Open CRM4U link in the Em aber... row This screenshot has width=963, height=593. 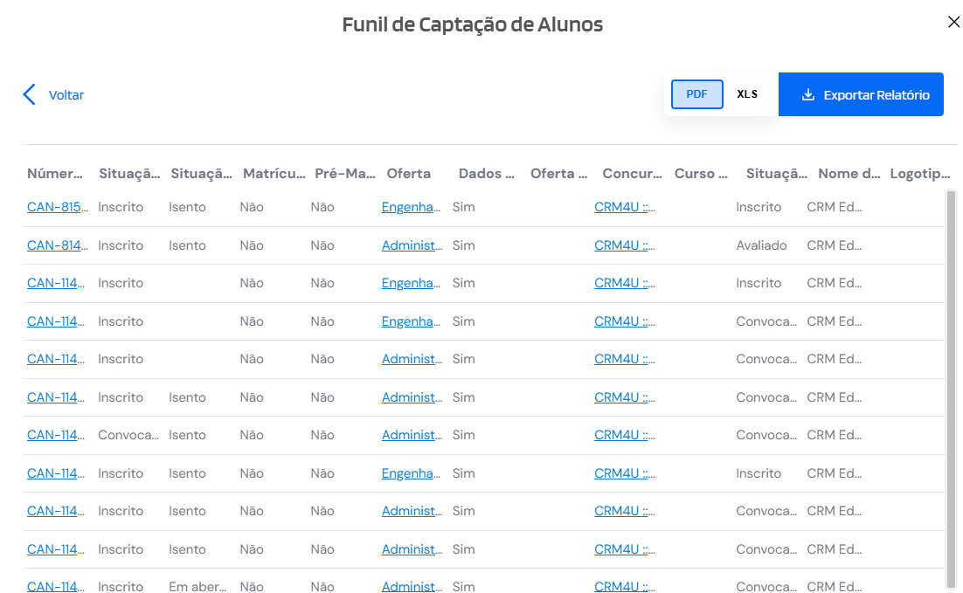(625, 586)
